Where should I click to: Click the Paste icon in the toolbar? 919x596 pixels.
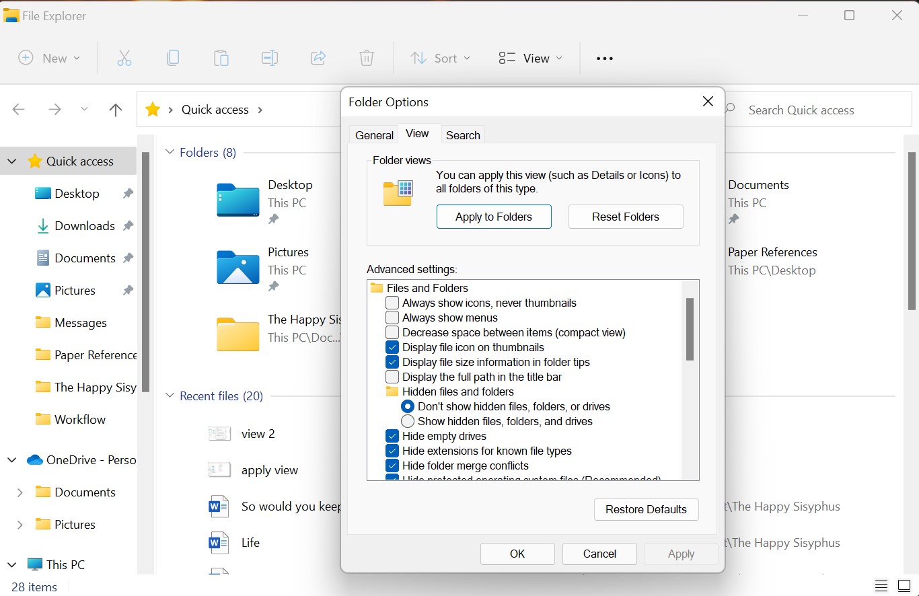click(x=221, y=58)
